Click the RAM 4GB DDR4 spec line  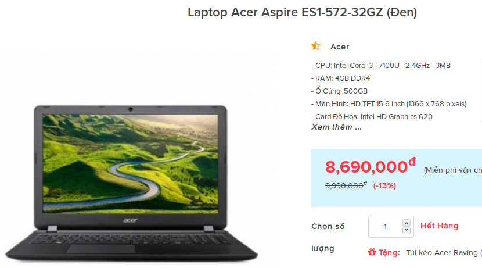[x=341, y=78]
